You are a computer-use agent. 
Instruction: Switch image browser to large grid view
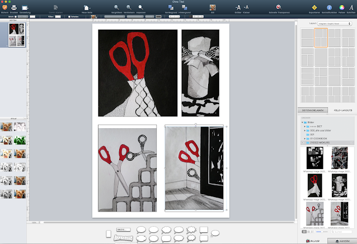tap(304, 232)
